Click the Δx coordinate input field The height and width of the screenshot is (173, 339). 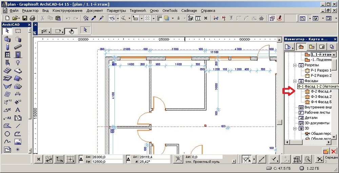[107, 157]
